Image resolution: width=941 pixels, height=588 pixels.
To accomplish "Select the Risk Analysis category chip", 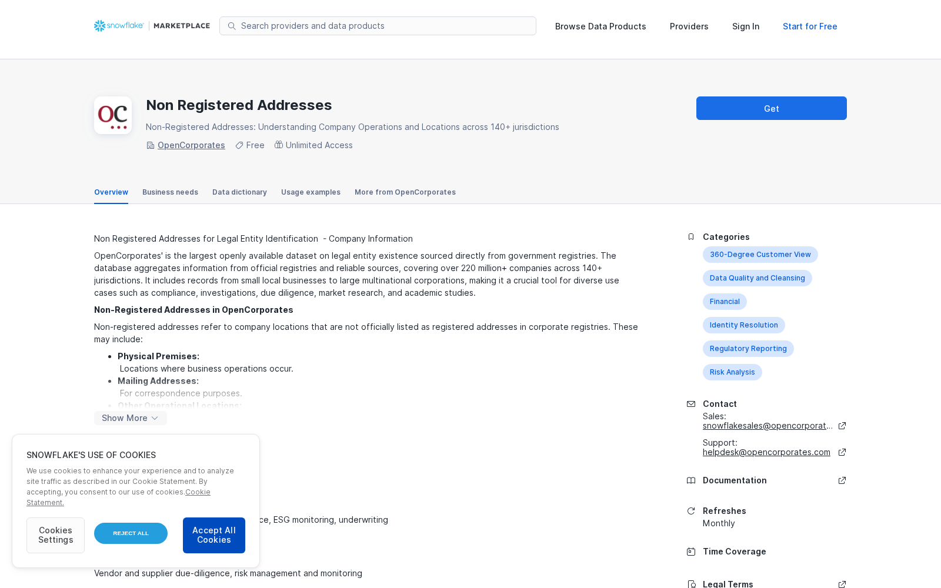I will (x=732, y=372).
